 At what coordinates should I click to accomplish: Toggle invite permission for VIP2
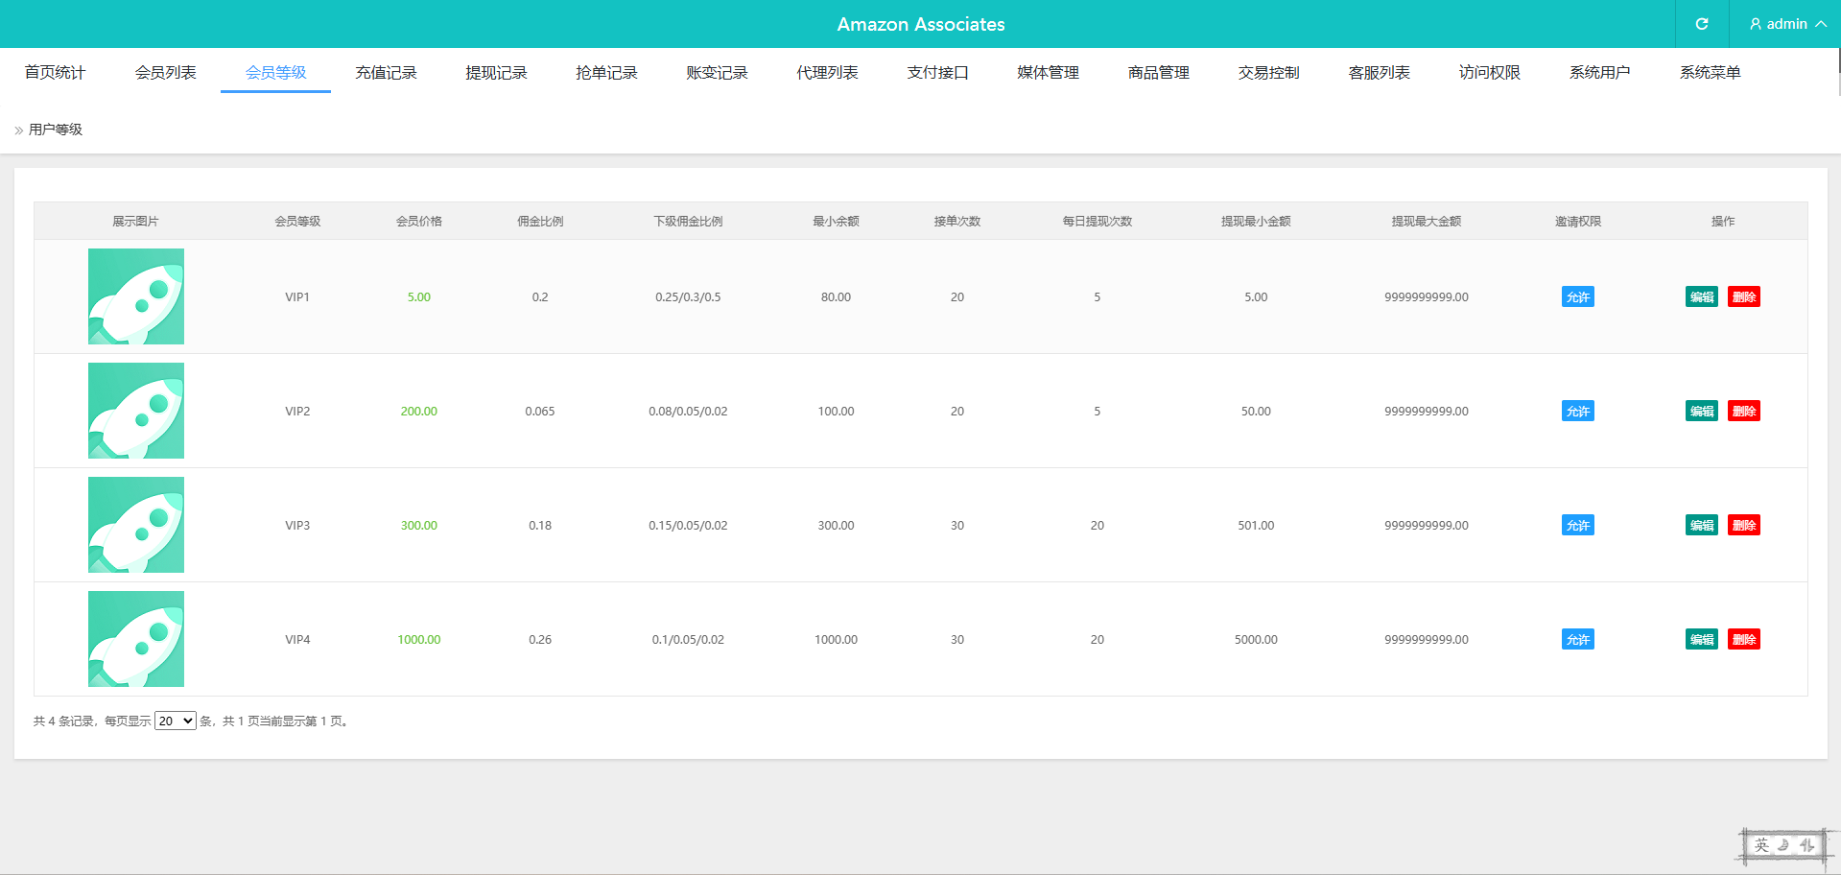[1577, 412]
